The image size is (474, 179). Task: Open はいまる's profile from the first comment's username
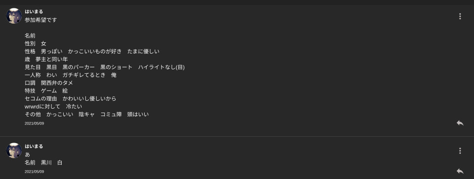point(34,12)
